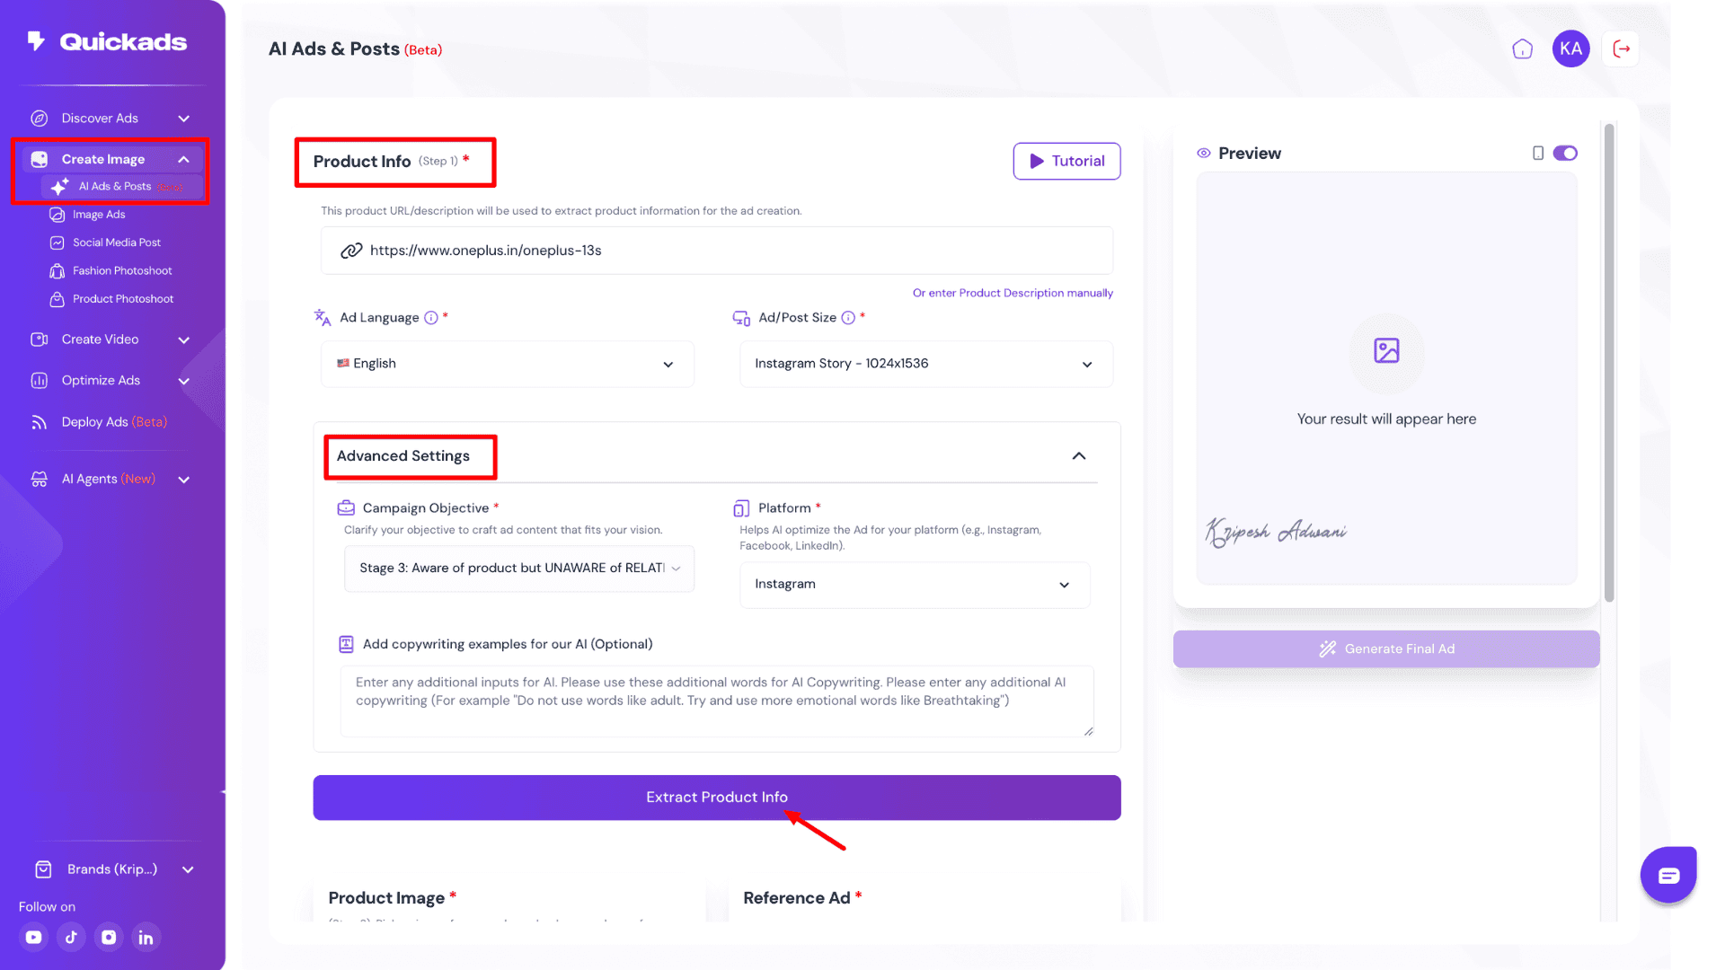The image size is (1725, 970).
Task: Click the Extract Product Info button
Action: [x=716, y=798]
